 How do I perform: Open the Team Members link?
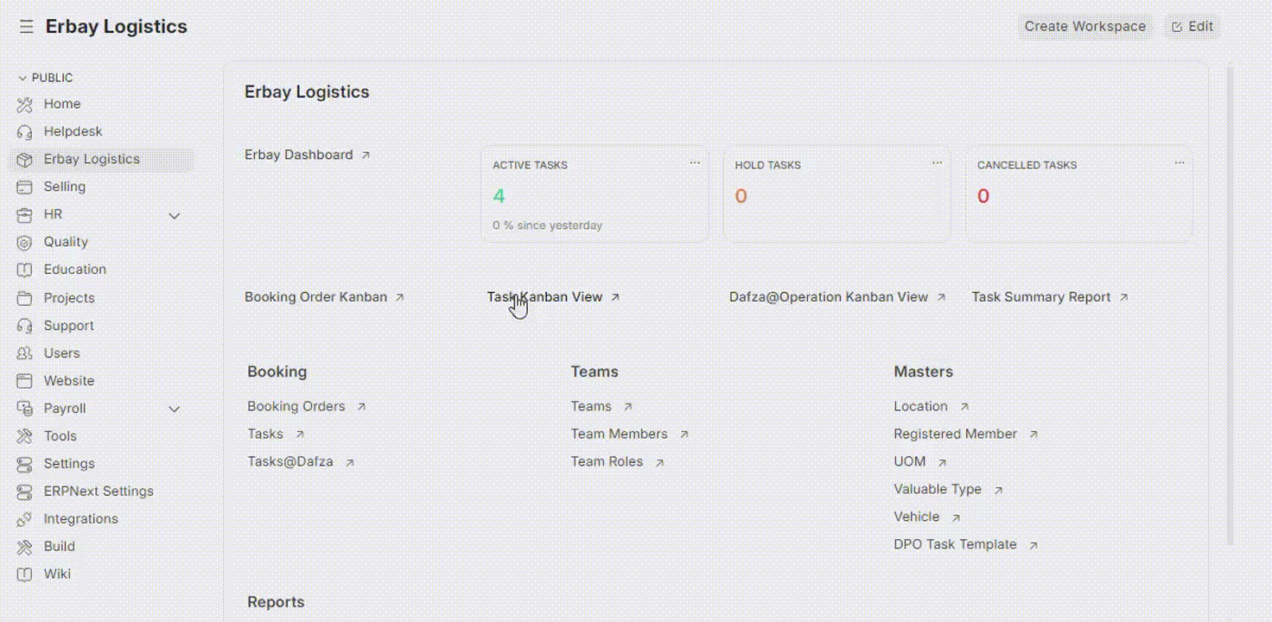pyautogui.click(x=620, y=434)
